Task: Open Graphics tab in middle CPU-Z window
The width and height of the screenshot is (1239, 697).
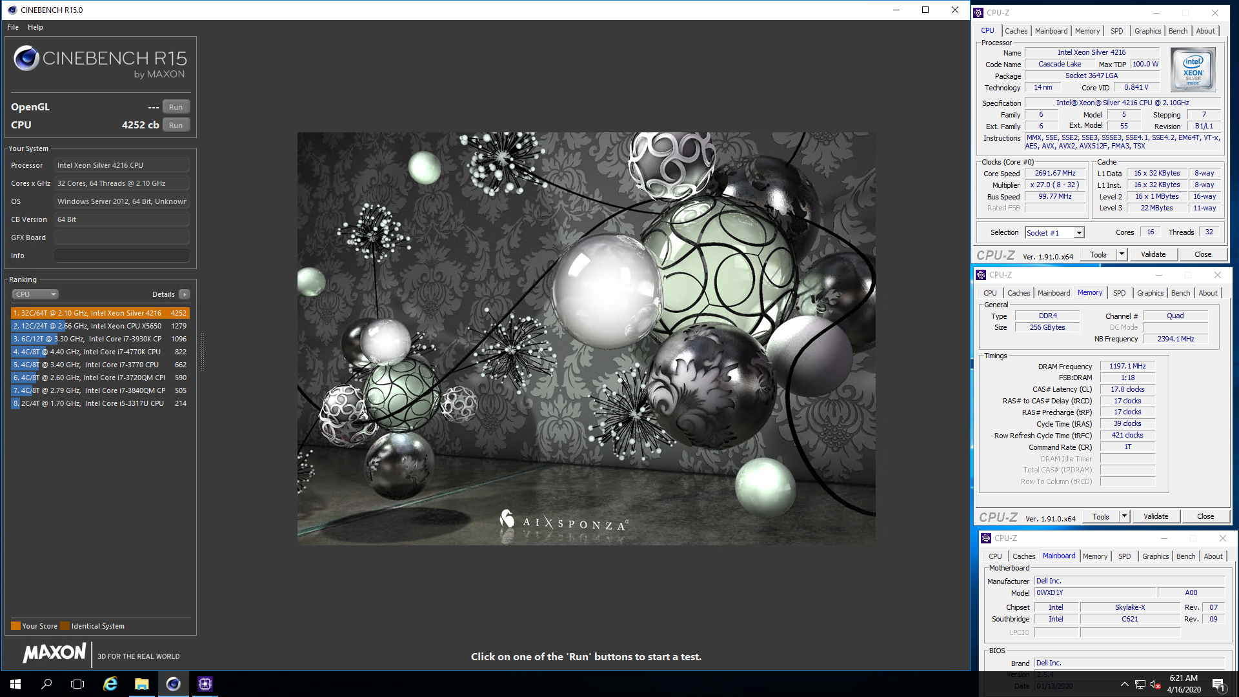Action: click(x=1151, y=293)
